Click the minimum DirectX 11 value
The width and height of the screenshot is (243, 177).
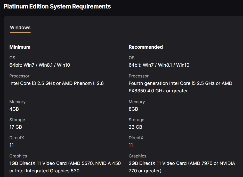pyautogui.click(x=11, y=145)
